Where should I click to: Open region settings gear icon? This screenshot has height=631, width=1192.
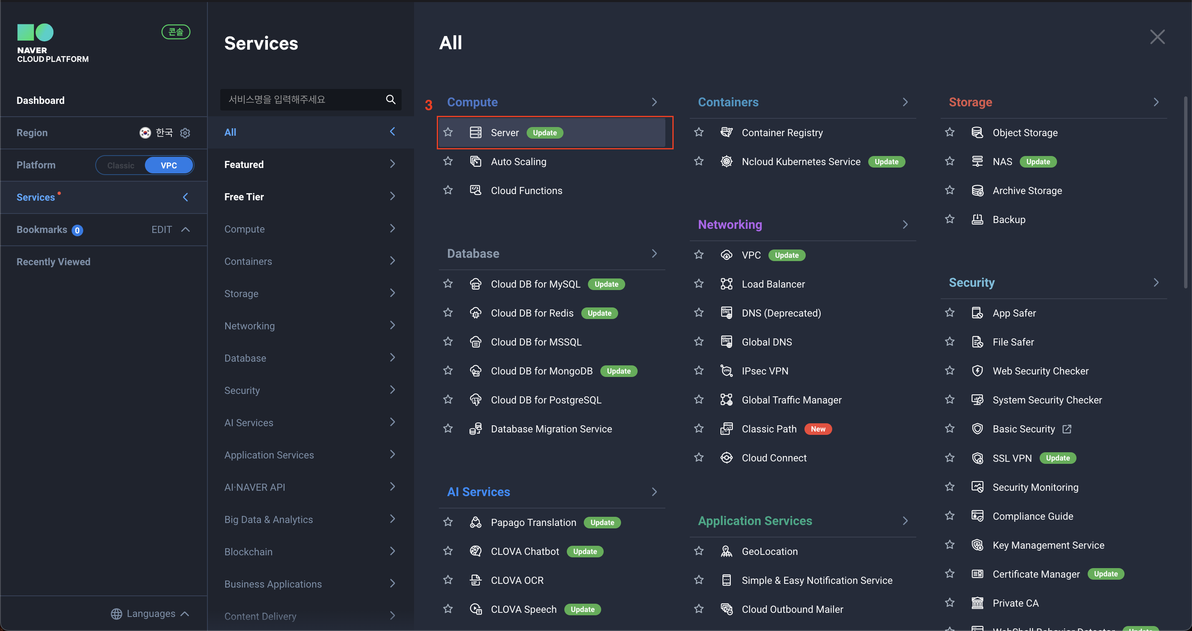point(185,133)
